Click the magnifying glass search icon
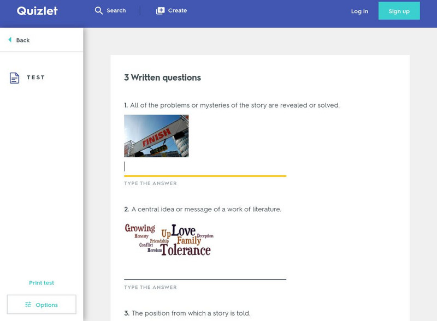The width and height of the screenshot is (437, 321). 99,11
